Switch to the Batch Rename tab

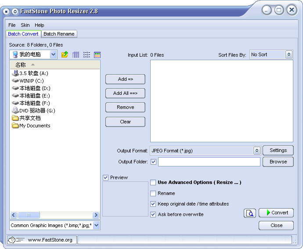[59, 34]
